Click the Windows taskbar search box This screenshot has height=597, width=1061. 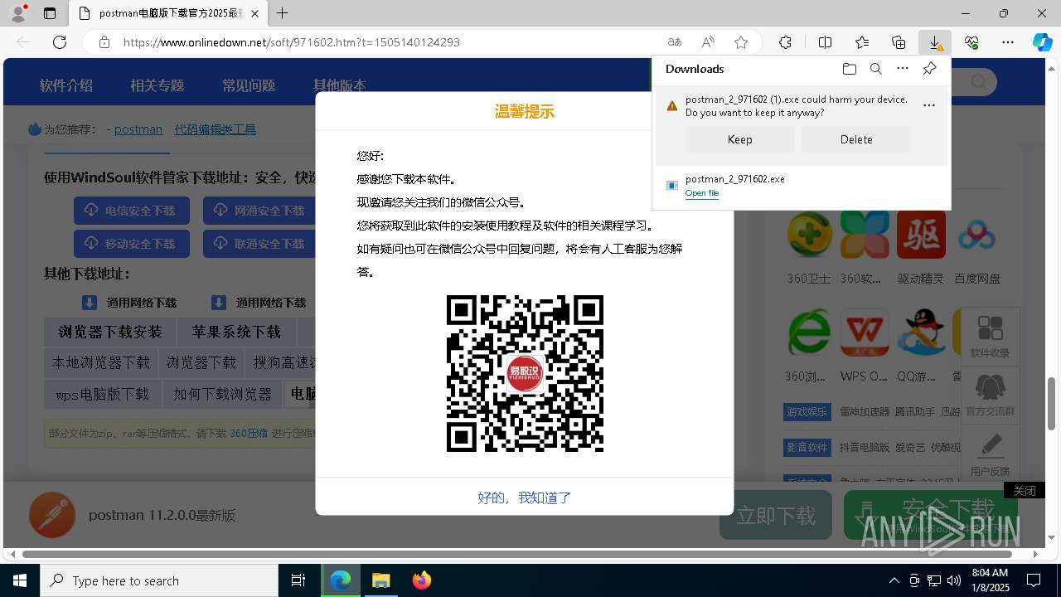[159, 580]
